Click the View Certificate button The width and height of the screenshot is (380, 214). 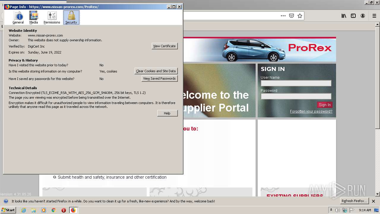(x=165, y=46)
